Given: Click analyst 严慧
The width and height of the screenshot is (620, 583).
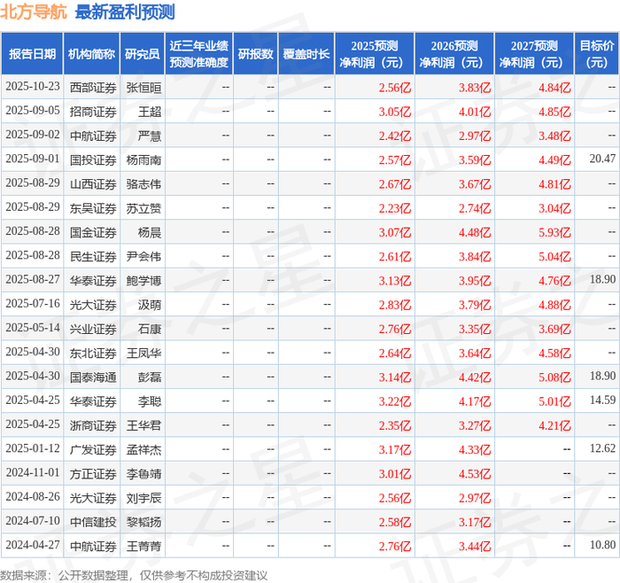Looking at the screenshot, I should click(x=150, y=136).
